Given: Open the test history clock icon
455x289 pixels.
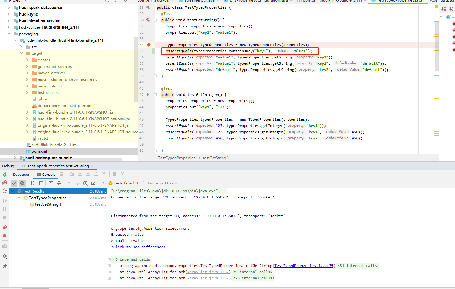Looking at the screenshot, I should click(85, 183).
